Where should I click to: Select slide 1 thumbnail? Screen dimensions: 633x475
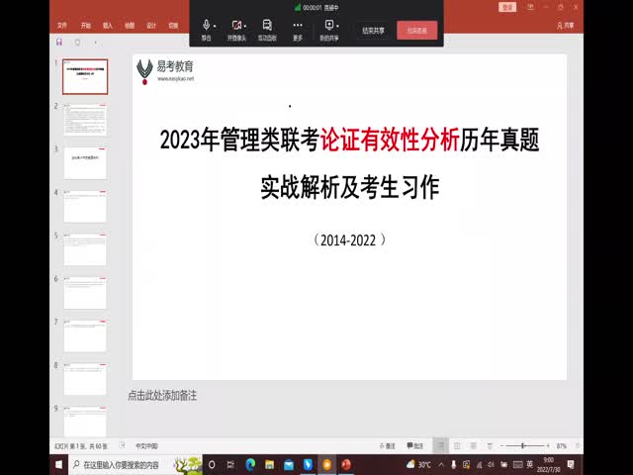click(85, 77)
